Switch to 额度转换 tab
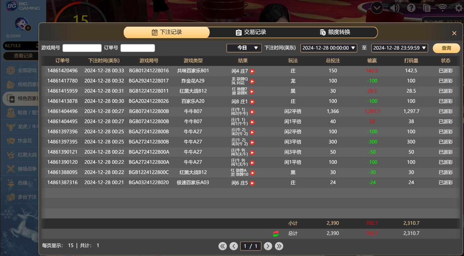 point(335,32)
